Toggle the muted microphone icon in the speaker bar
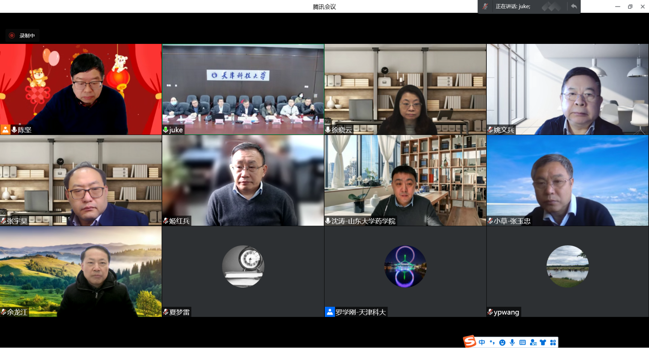649x348 pixels. click(485, 6)
